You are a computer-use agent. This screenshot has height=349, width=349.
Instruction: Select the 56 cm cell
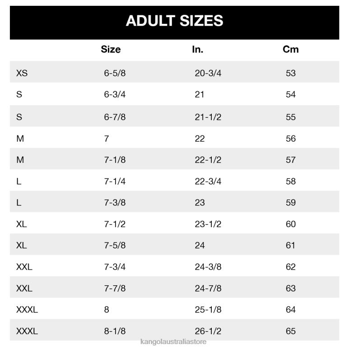[291, 139]
